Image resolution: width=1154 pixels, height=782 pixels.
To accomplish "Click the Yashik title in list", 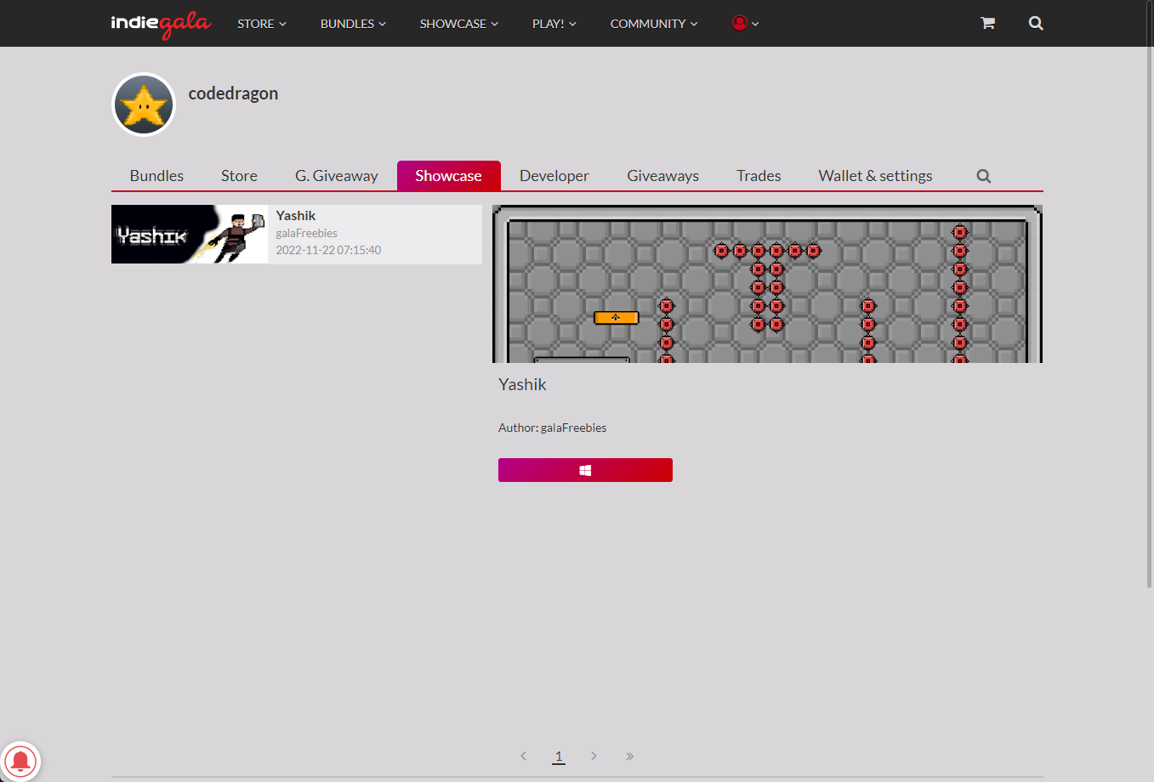I will (296, 216).
